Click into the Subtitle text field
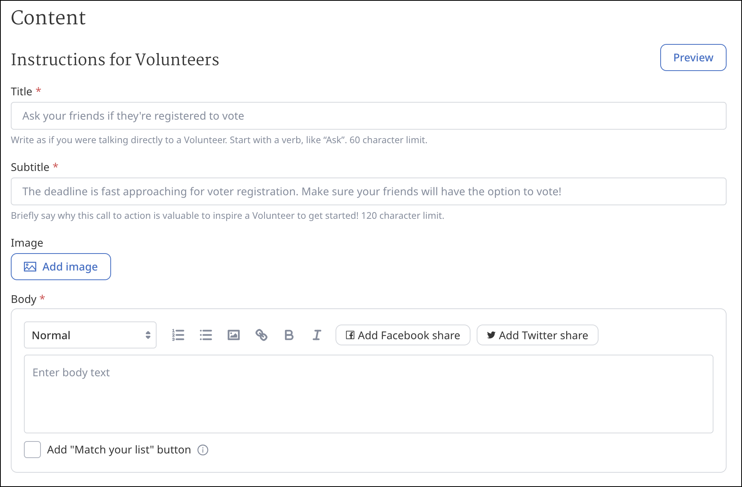Image resolution: width=742 pixels, height=487 pixels. (x=368, y=191)
